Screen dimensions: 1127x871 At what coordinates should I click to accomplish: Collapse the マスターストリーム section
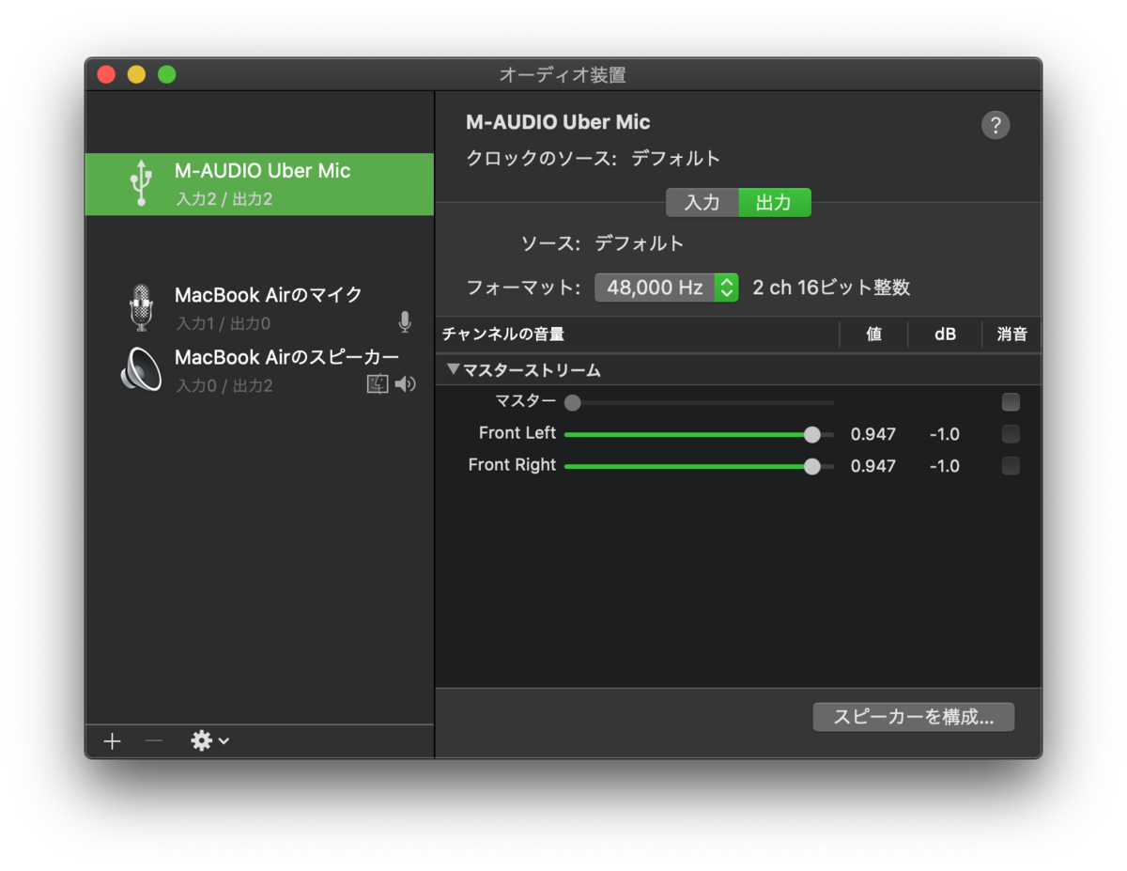(454, 370)
